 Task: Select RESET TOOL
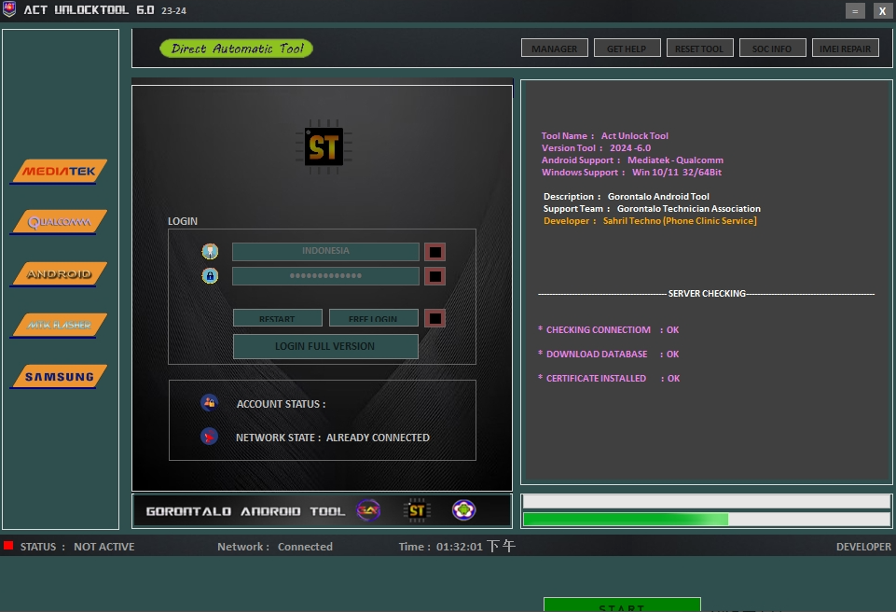699,48
